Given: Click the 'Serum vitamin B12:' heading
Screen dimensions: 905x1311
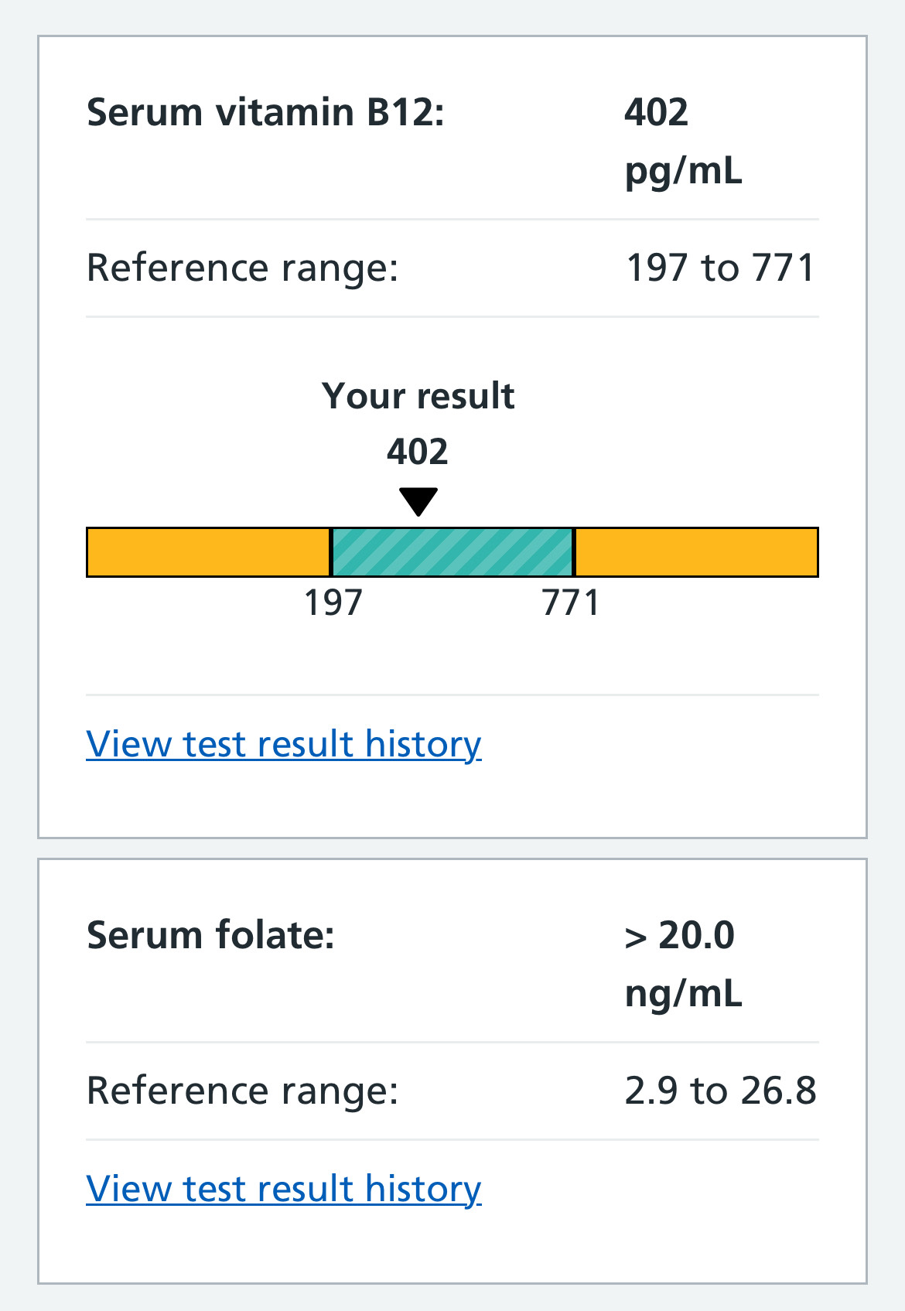Looking at the screenshot, I should (265, 113).
